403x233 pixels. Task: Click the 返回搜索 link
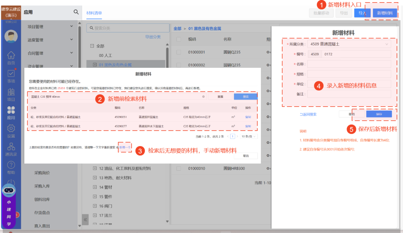point(308,114)
